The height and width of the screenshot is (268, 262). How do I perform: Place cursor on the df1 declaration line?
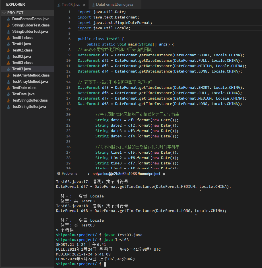[x=161, y=55]
